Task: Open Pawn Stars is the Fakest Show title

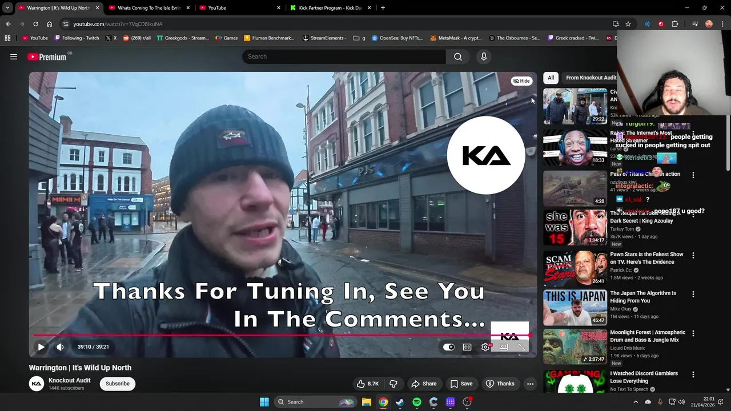Action: (x=646, y=258)
